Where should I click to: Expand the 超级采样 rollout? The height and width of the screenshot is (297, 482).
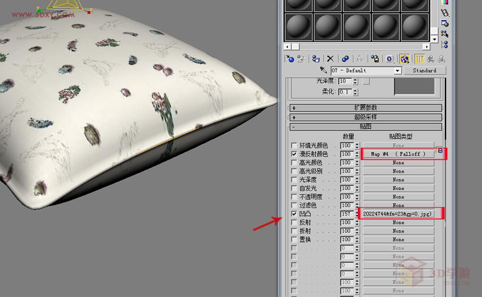[x=366, y=117]
